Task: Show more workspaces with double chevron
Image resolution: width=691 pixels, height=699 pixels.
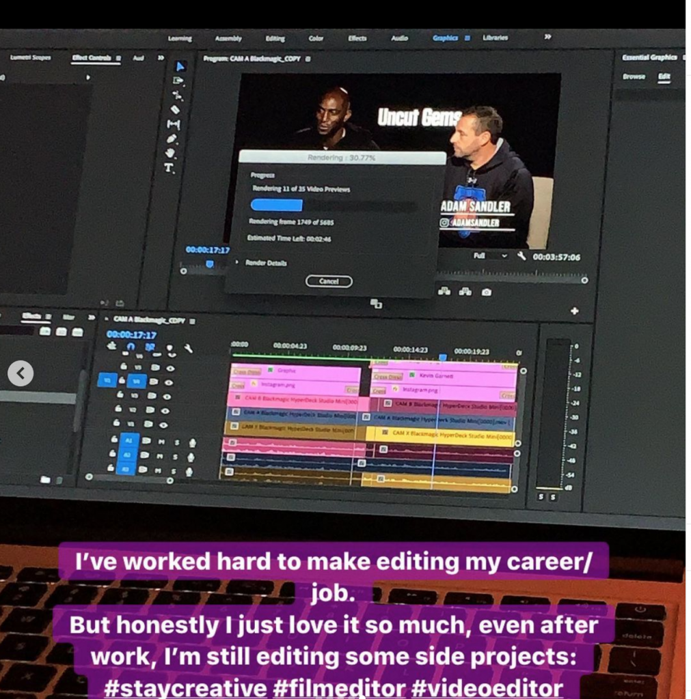Action: [547, 37]
